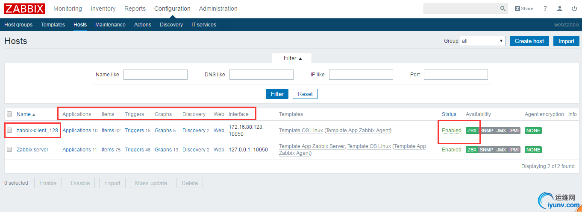Sort hosts by Status column

point(449,114)
